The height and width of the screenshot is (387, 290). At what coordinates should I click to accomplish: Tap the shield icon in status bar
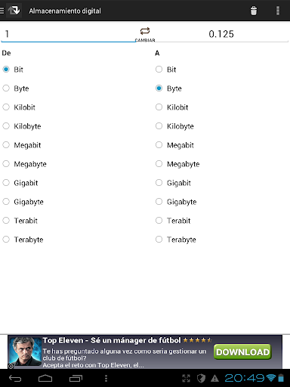(x=201, y=378)
